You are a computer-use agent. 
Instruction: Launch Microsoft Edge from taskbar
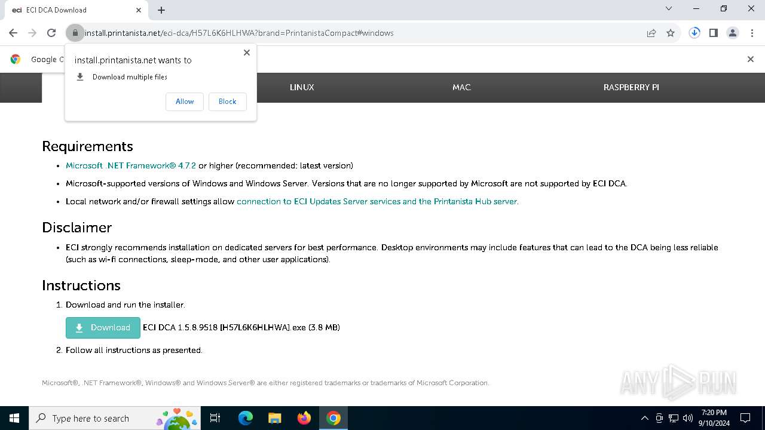tap(246, 418)
